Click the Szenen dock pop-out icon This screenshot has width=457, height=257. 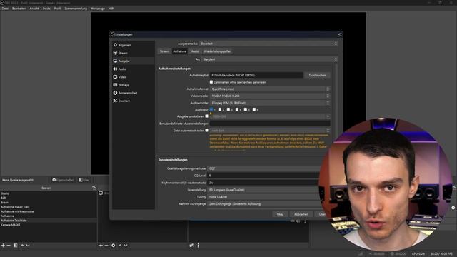coord(94,188)
